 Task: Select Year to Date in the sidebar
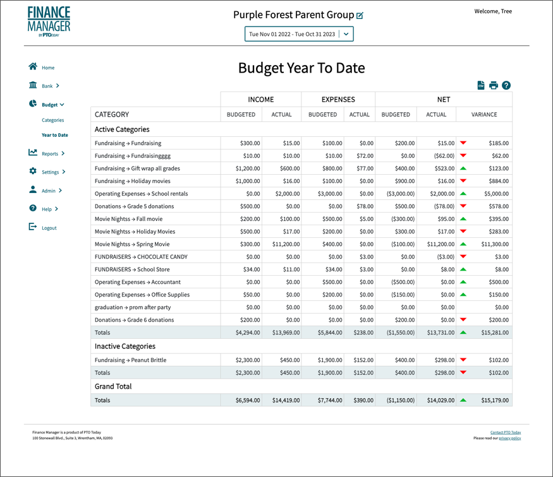coord(55,135)
